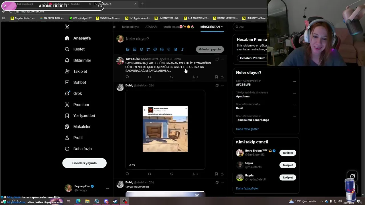Add a poll to post
The height and width of the screenshot is (205, 365).
148,49
